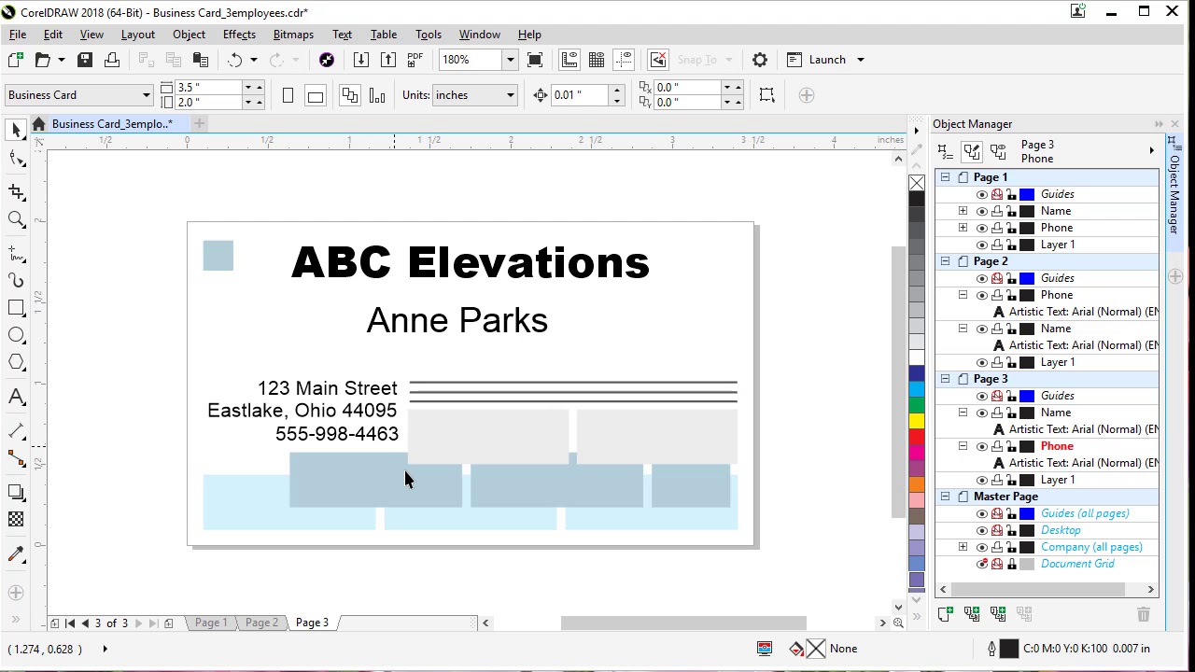The width and height of the screenshot is (1195, 672).
Task: Click the Publish to PDF icon
Action: [415, 60]
